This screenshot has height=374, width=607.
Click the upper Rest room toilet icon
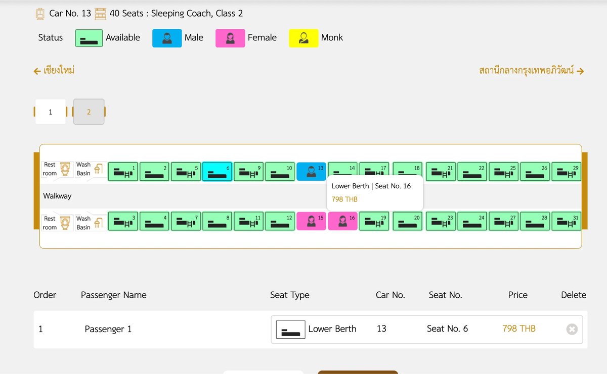pos(65,169)
